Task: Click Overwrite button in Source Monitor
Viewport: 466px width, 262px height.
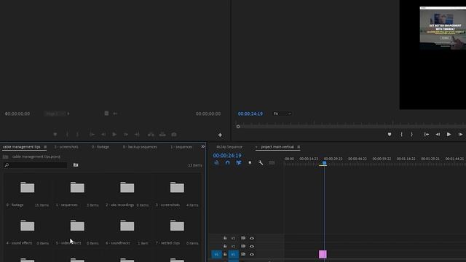Action: [x=162, y=135]
